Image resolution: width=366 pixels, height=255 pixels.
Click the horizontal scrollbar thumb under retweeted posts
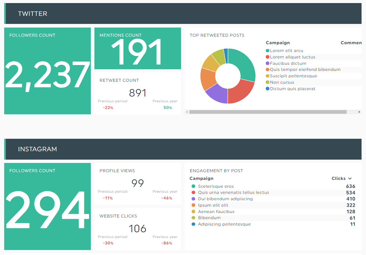point(268,112)
